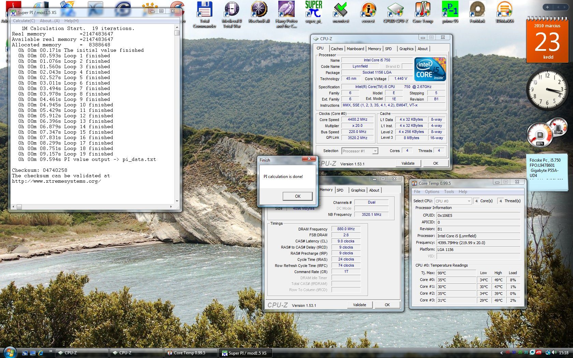Launch the RiseAndFall desktop shortcut
This screenshot has width=573, height=358.
pyautogui.click(x=259, y=12)
